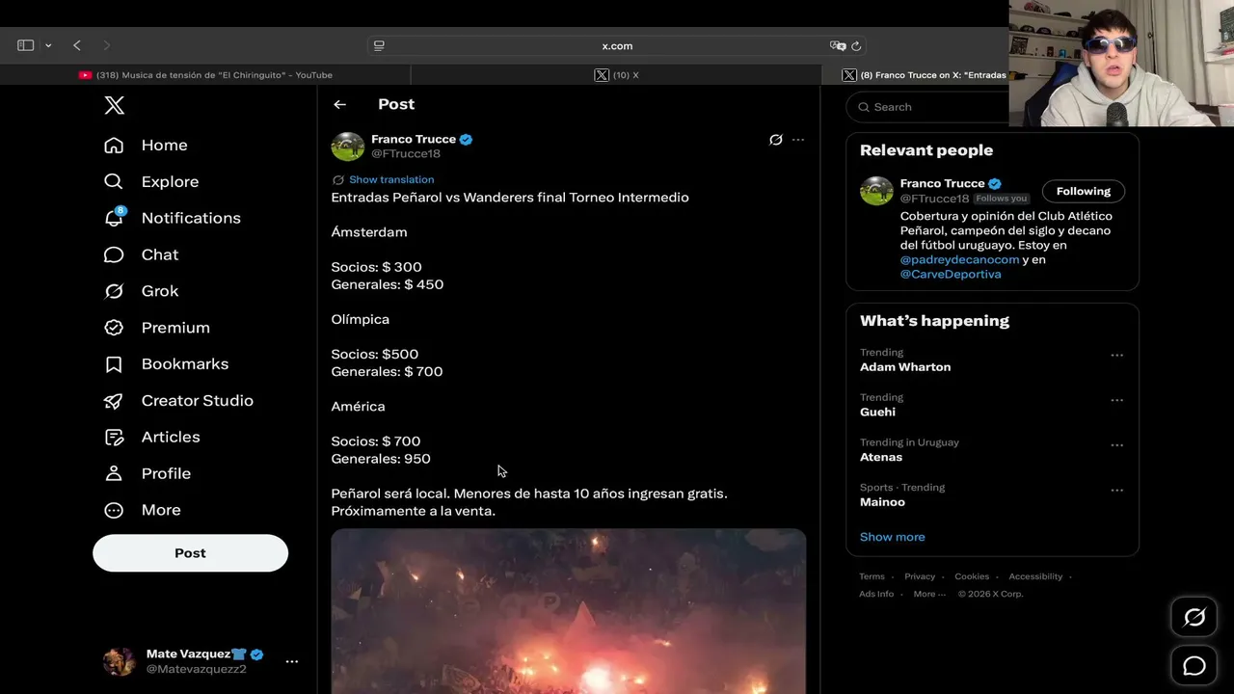
Task: Toggle the Safari sidebar button
Action: point(26,45)
